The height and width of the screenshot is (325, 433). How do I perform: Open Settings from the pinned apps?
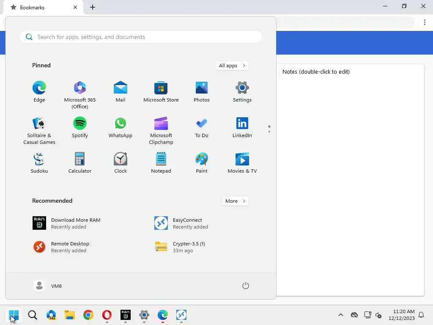[242, 92]
